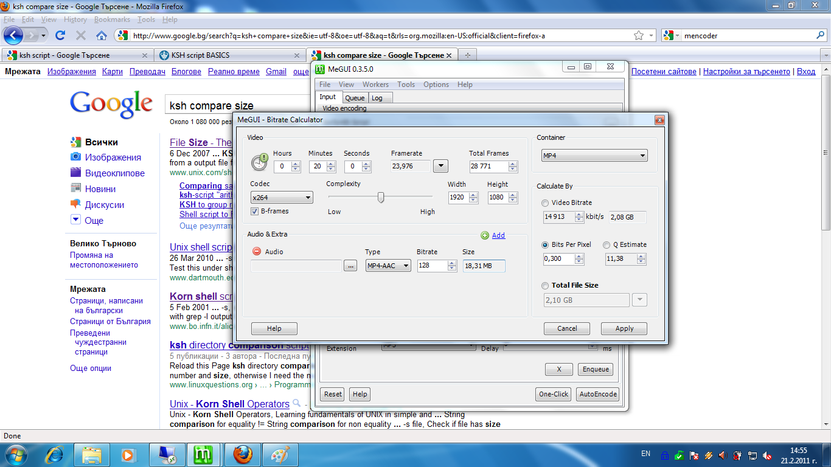This screenshot has width=831, height=467.
Task: Click the Add link for audio
Action: pyautogui.click(x=498, y=235)
